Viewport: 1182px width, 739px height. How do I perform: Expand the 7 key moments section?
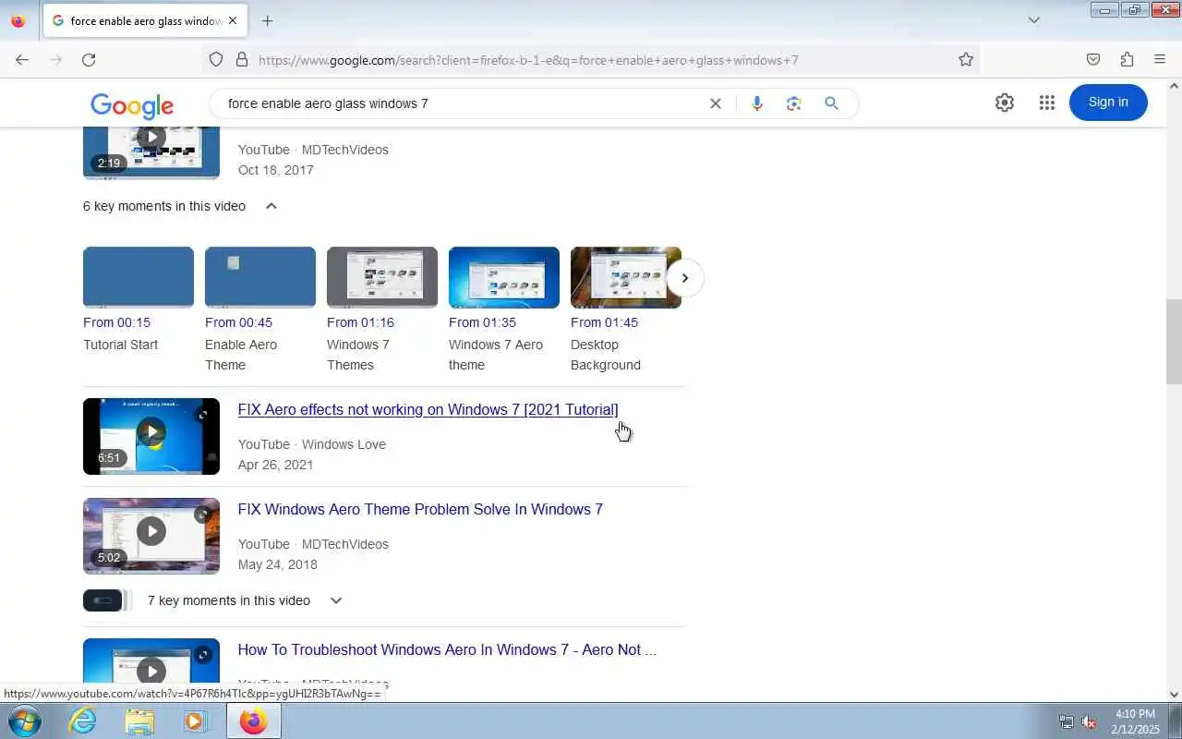click(x=336, y=600)
